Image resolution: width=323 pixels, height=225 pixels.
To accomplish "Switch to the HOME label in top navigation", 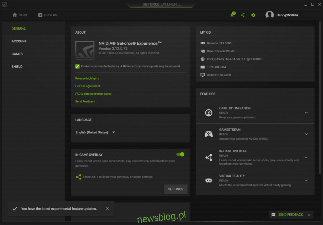I will tap(23, 15).
